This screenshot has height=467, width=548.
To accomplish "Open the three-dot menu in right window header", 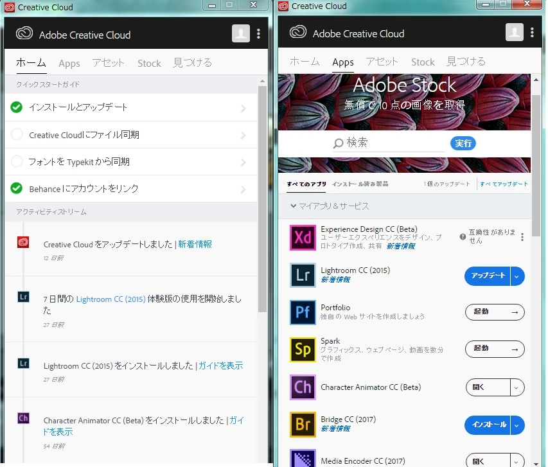I will [533, 32].
